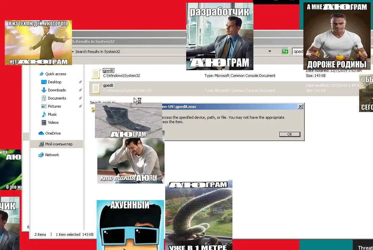The height and width of the screenshot is (250, 373).
Task: Click gpedit file name in C:\Windows\System32 row
Action: 108,71
